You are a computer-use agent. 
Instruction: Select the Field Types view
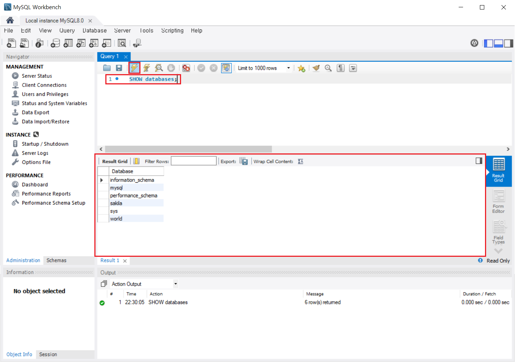[499, 232]
